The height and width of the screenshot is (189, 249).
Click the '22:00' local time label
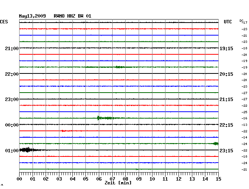[x=12, y=74]
